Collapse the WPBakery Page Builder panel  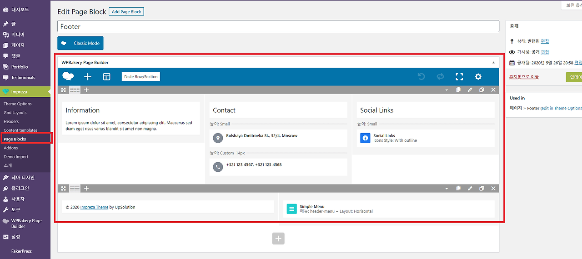(x=494, y=62)
